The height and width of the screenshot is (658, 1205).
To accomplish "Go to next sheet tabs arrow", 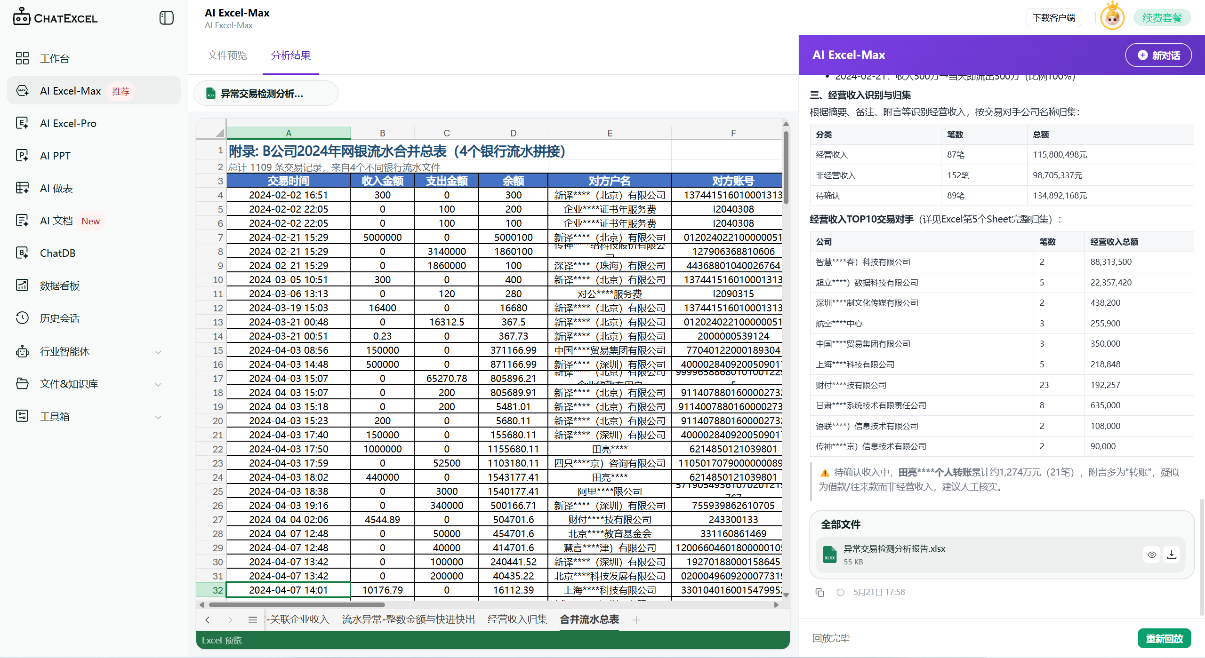I will click(x=230, y=620).
